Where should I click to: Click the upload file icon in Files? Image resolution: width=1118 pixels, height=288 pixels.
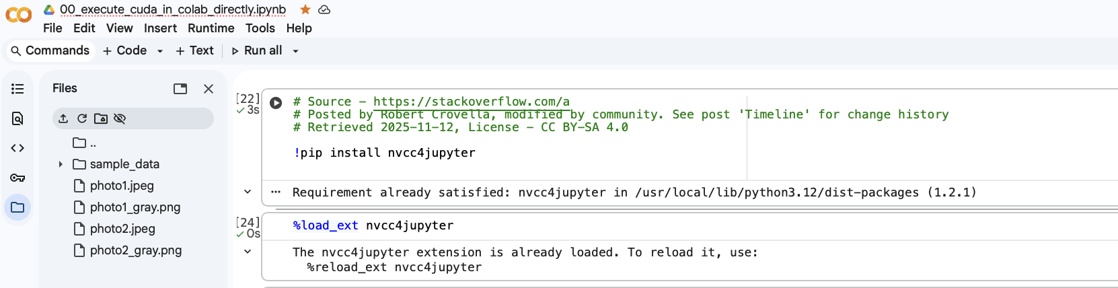click(63, 118)
